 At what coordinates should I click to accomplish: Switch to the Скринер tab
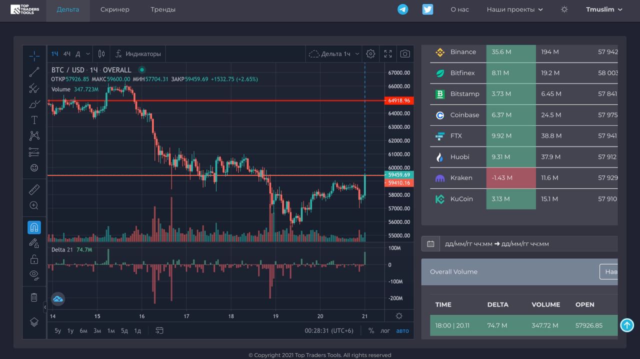tap(114, 10)
